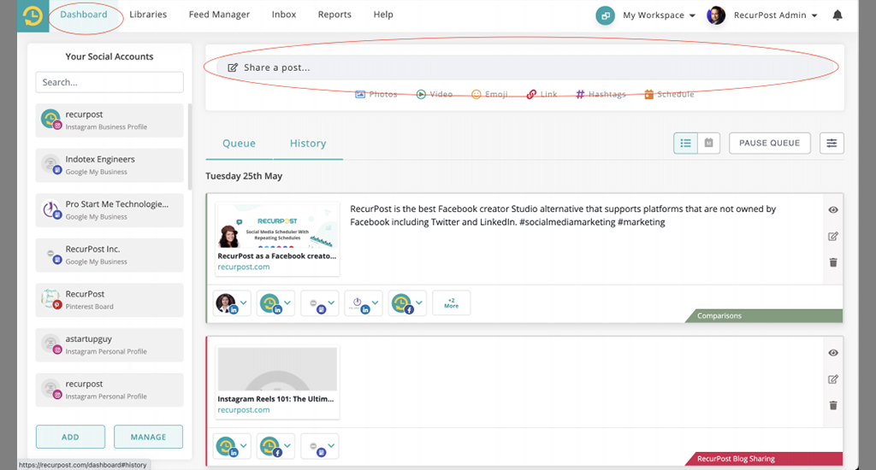
Task: Click the Share a post field
Action: tap(524, 68)
